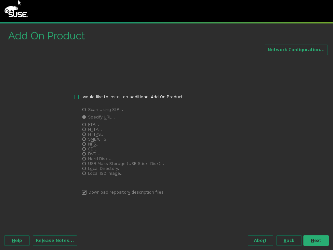The width and height of the screenshot is (333, 250).
Task: Go Back to the previous step
Action: pos(289,241)
